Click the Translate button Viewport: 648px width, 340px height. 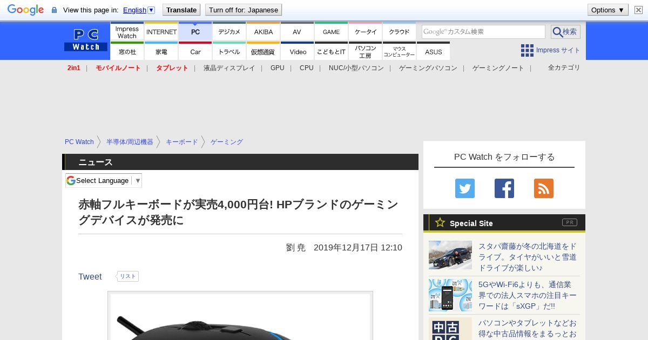point(181,10)
